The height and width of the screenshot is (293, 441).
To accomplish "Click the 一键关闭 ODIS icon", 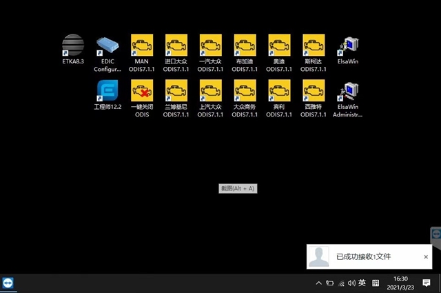I will click(142, 99).
